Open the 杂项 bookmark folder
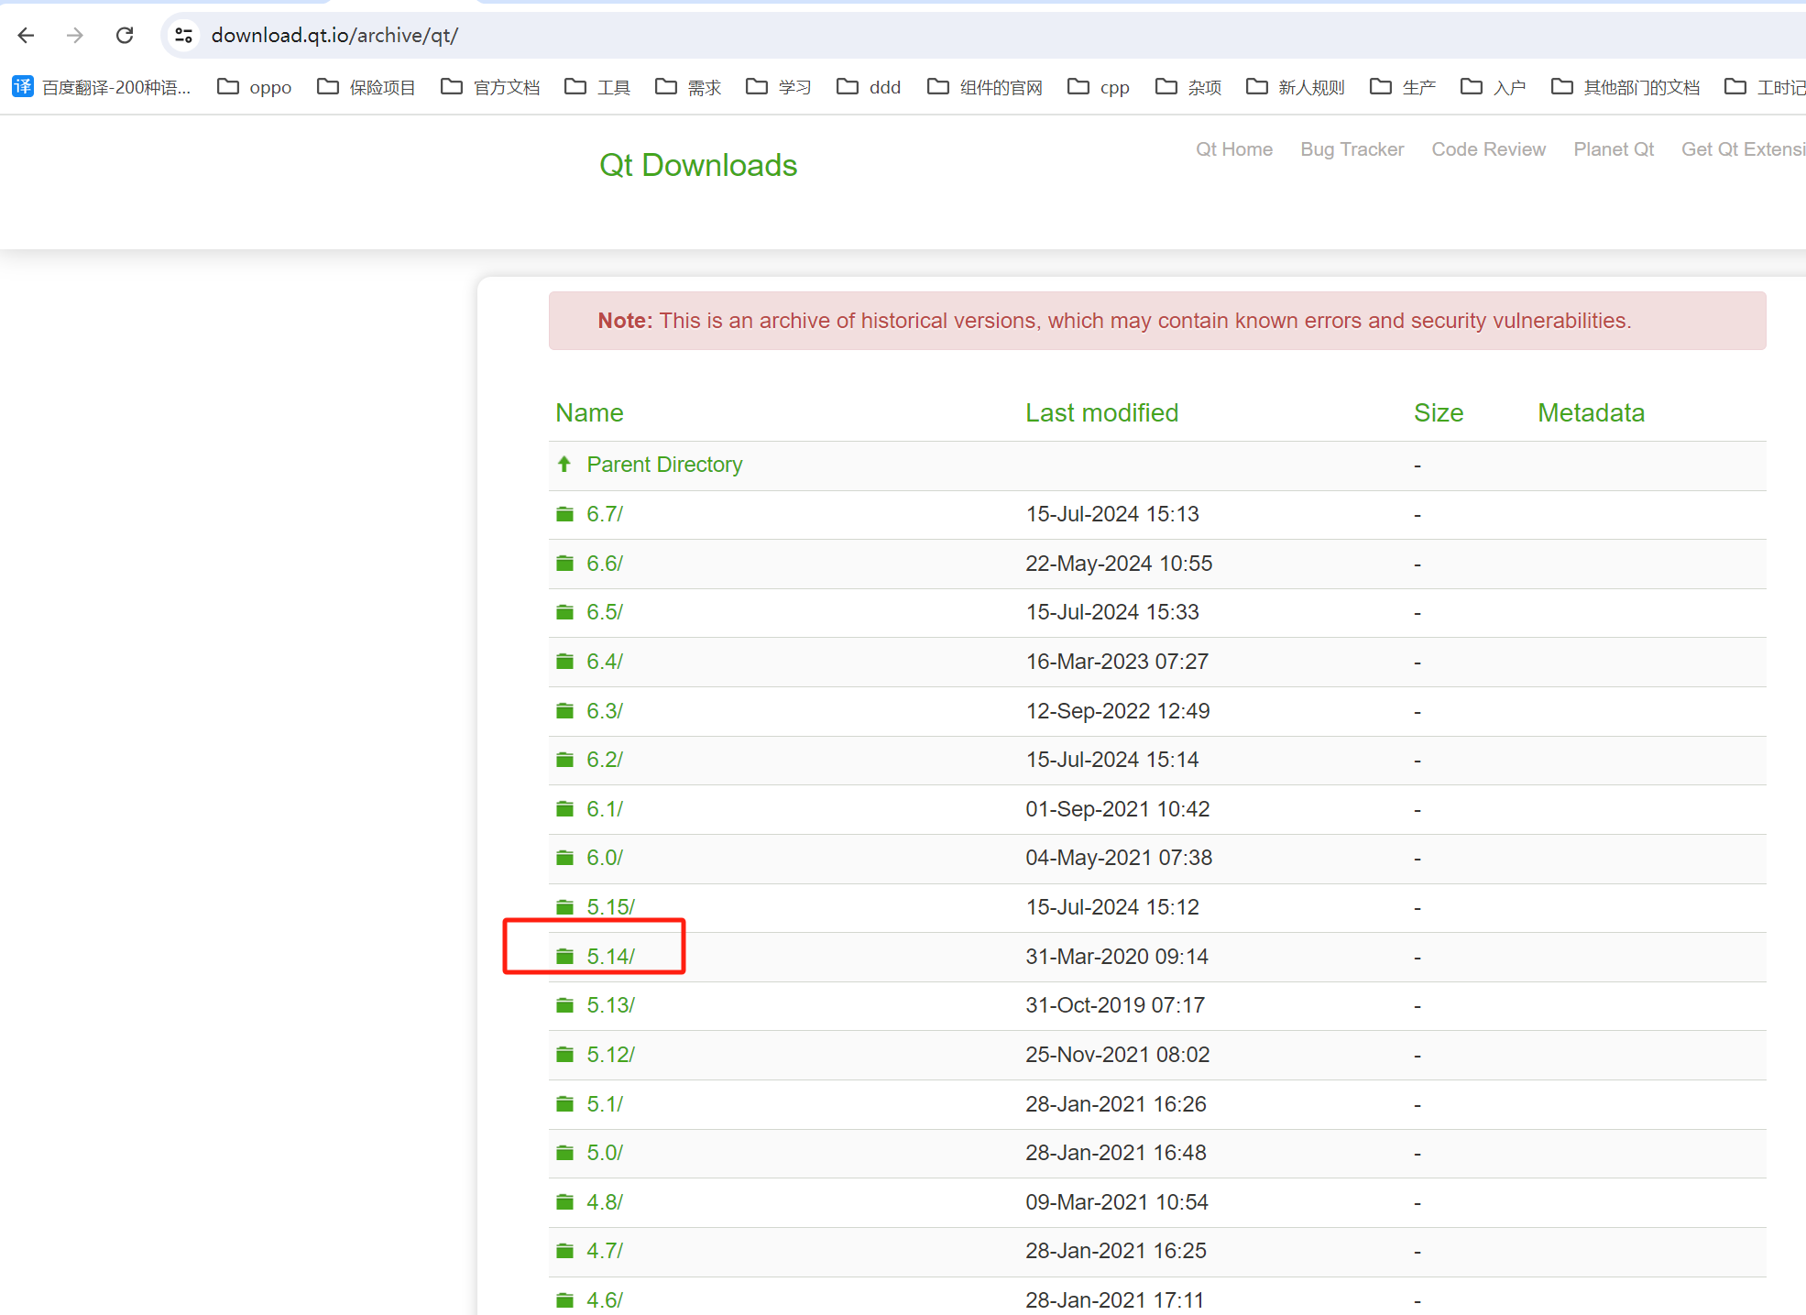Image resolution: width=1806 pixels, height=1315 pixels. (1188, 87)
